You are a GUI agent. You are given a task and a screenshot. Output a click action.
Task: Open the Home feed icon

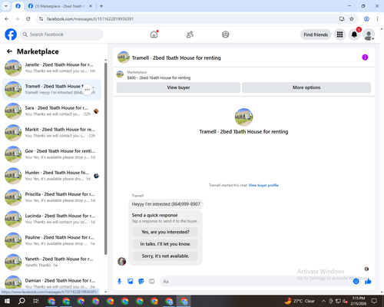click(154, 35)
